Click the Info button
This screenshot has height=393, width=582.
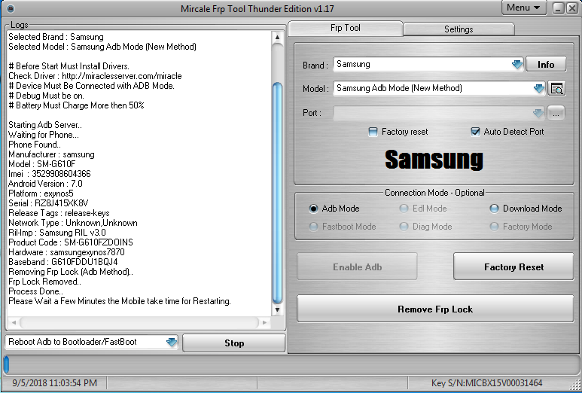pyautogui.click(x=546, y=65)
